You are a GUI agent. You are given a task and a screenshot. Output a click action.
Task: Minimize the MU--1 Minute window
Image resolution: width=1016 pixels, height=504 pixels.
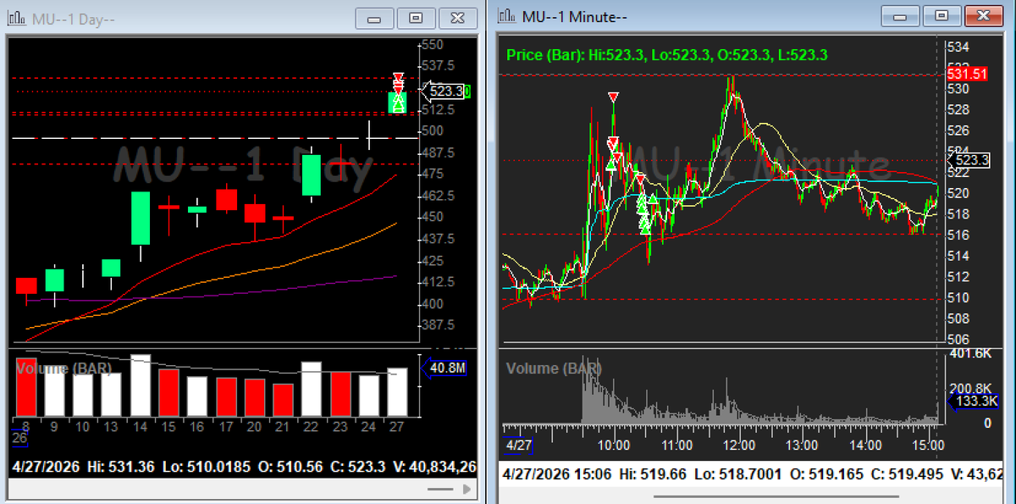tap(901, 15)
